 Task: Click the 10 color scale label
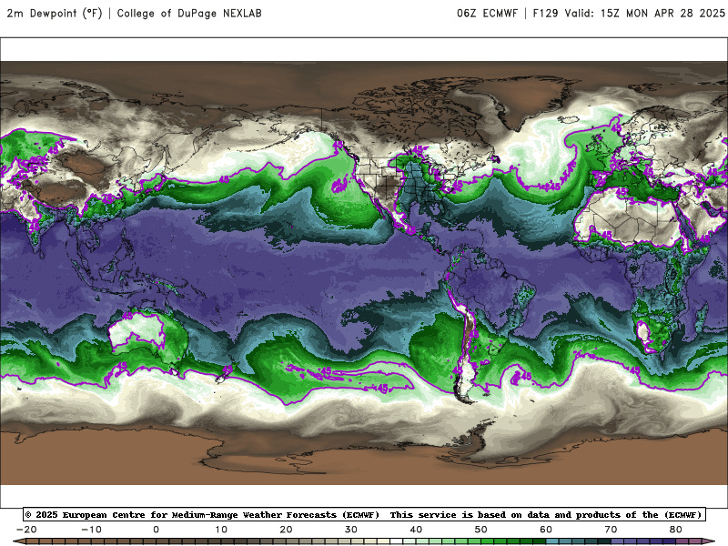point(221,530)
